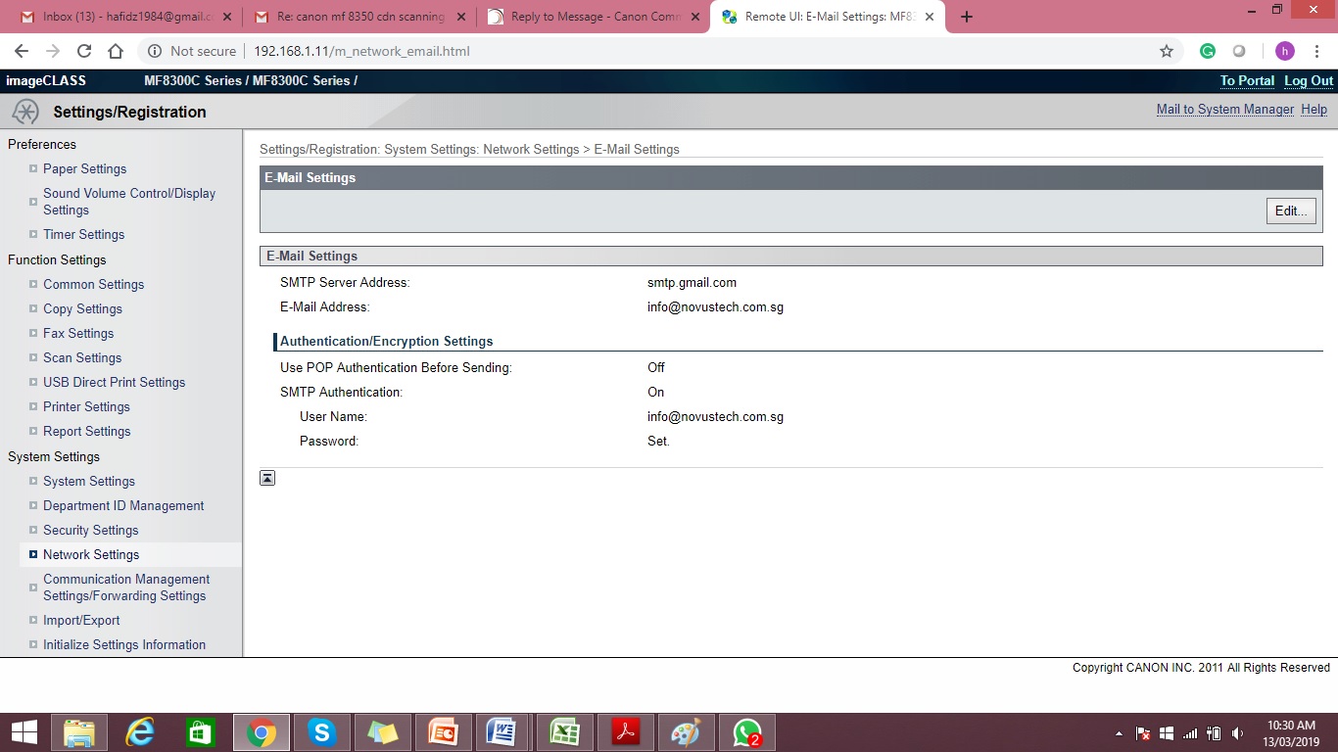Image resolution: width=1338 pixels, height=752 pixels.
Task: Click the Chrome forward arrow
Action: tap(53, 51)
